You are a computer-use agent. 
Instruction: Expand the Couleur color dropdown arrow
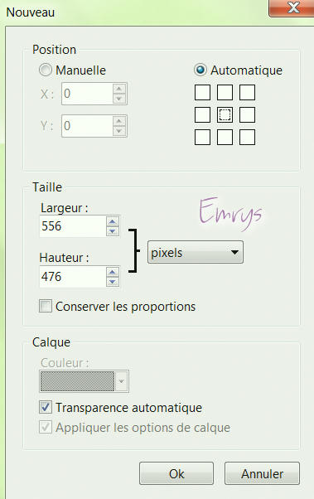(121, 381)
